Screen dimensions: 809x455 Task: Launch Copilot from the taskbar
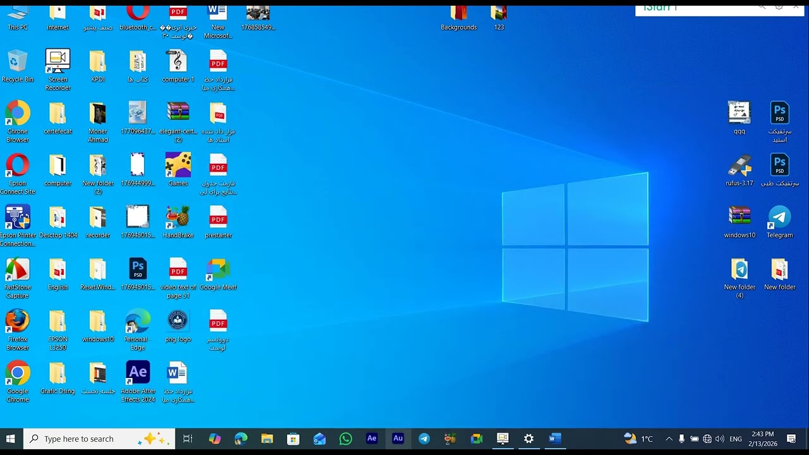(215, 439)
